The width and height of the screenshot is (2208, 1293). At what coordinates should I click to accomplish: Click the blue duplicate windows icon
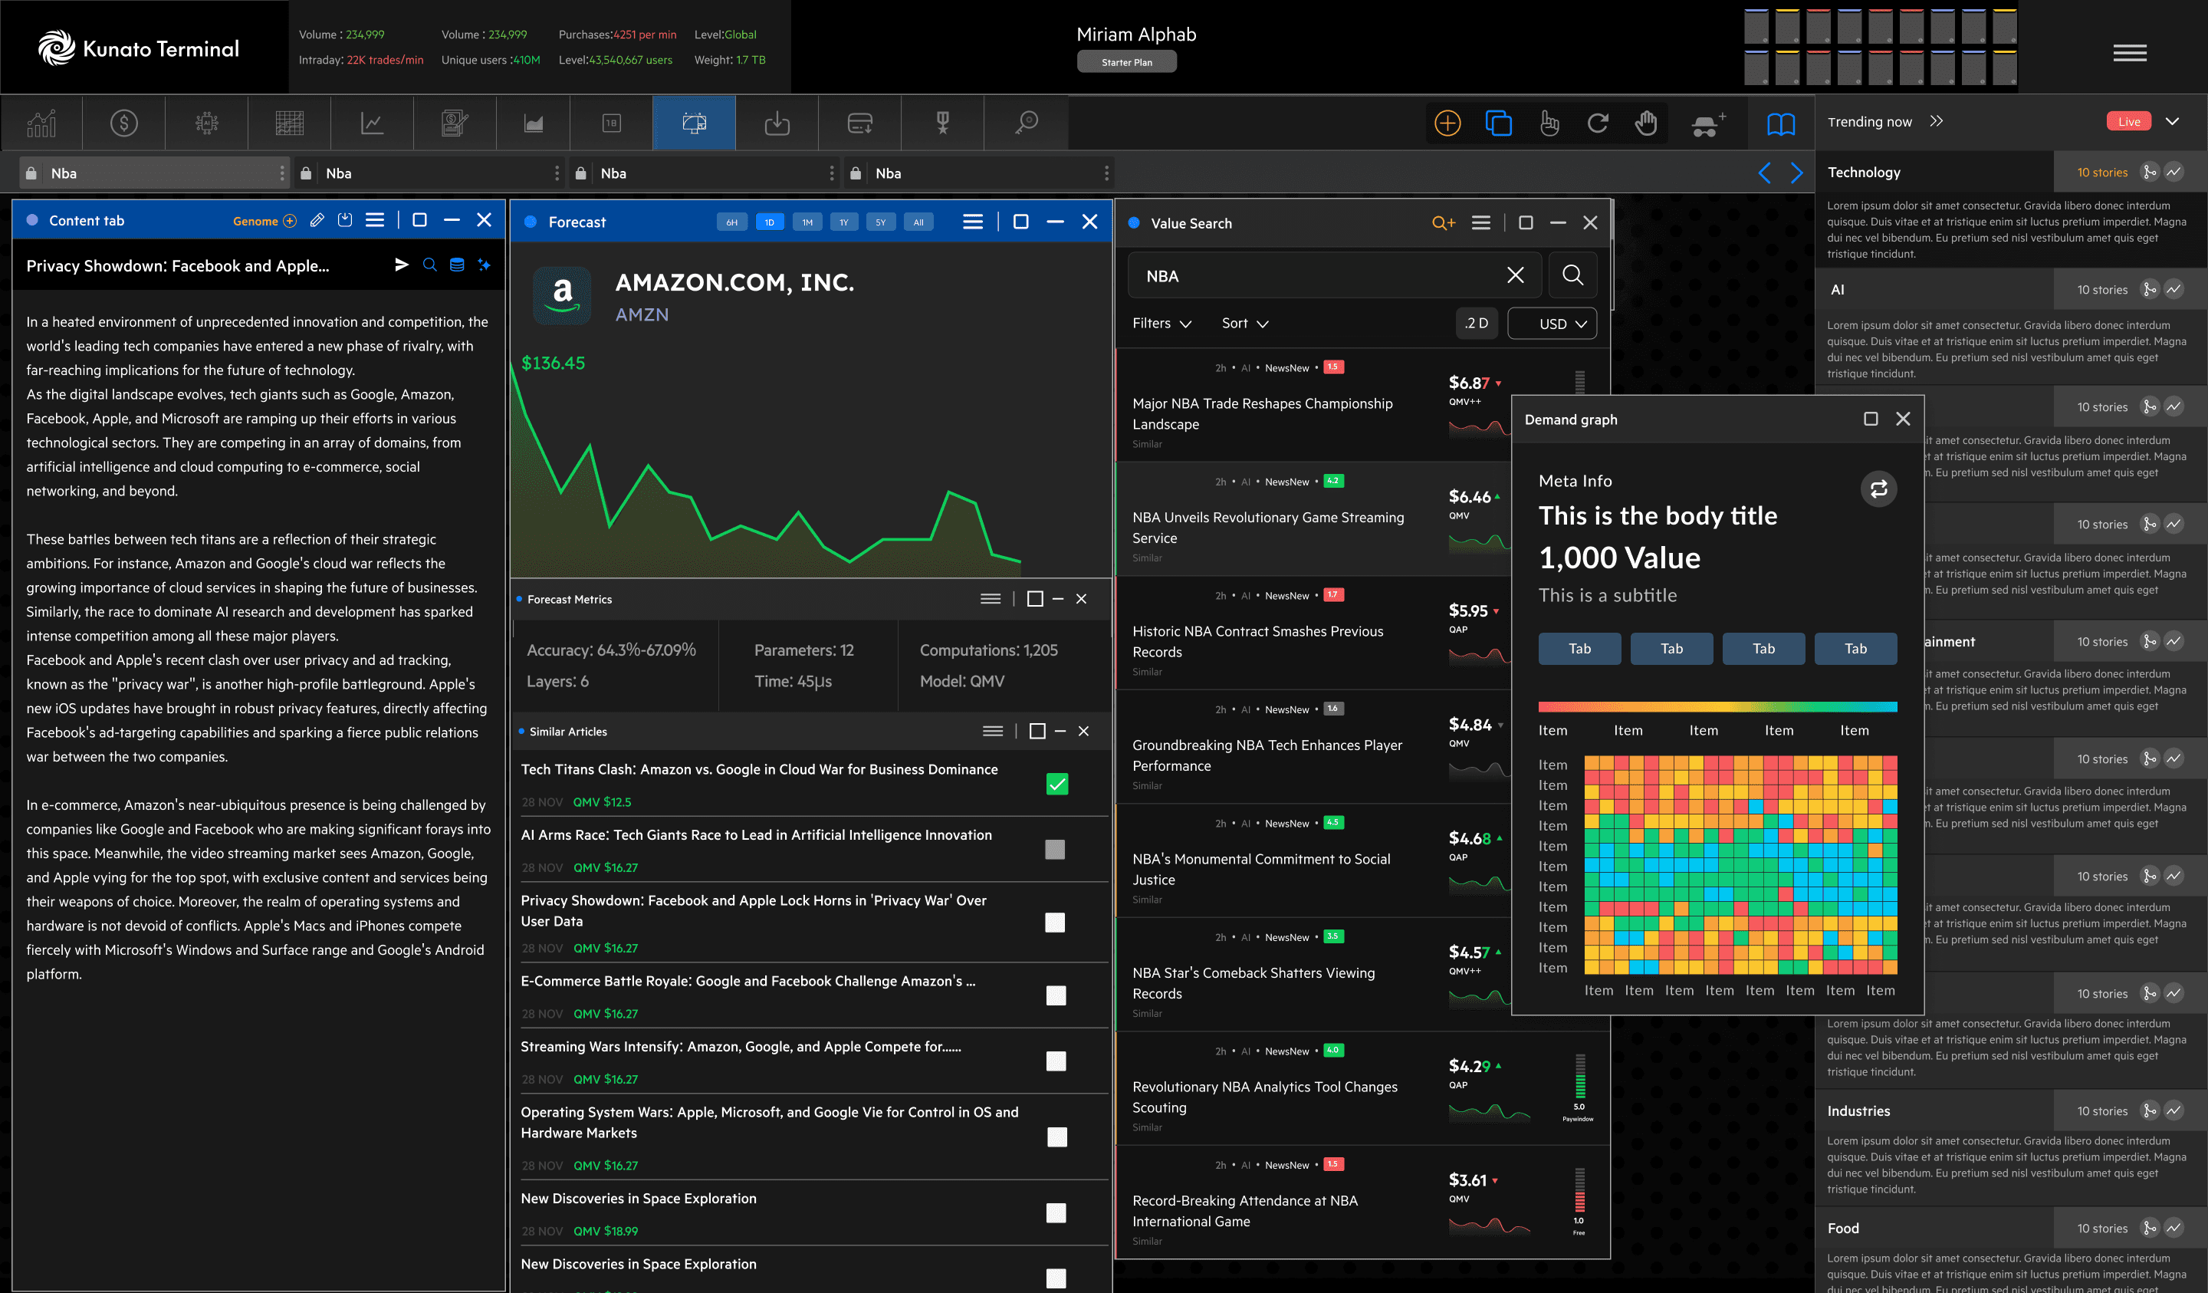pyautogui.click(x=1498, y=123)
